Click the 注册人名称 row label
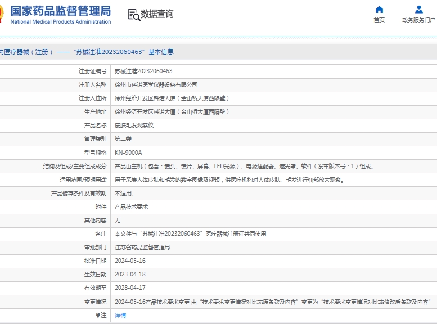The width and height of the screenshot is (437, 327). (x=93, y=85)
